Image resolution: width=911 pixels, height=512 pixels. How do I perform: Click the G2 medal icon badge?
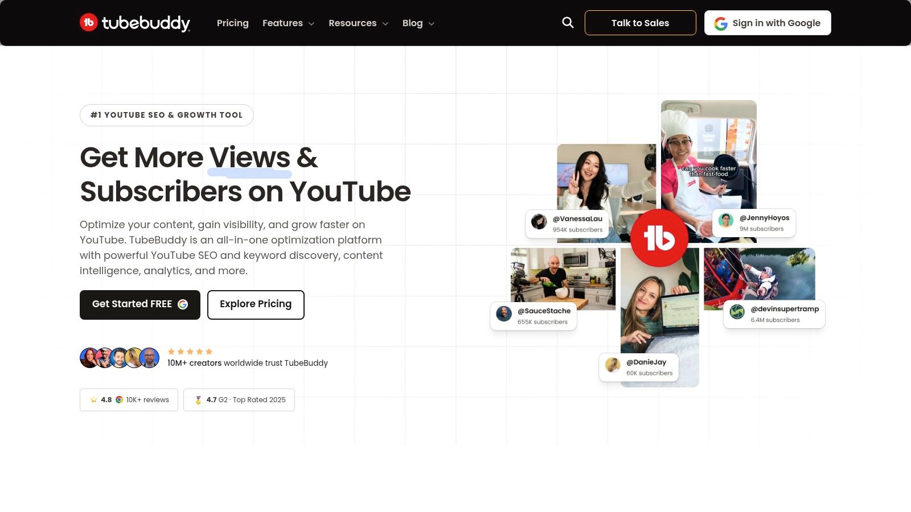[x=198, y=400]
